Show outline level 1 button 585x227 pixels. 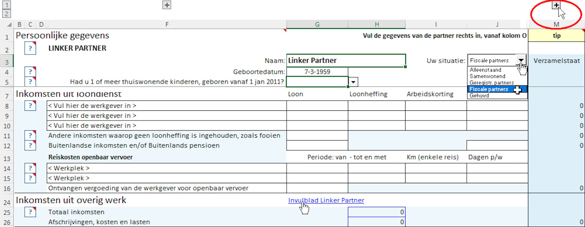[x=6, y=5]
